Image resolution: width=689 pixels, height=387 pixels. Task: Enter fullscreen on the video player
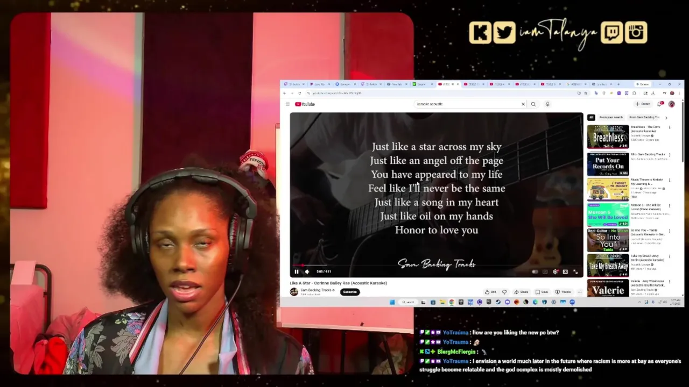(575, 271)
